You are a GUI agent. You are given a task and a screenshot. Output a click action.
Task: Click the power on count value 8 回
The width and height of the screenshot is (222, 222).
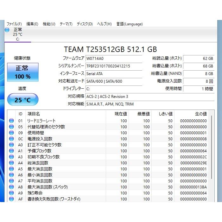click(199, 81)
